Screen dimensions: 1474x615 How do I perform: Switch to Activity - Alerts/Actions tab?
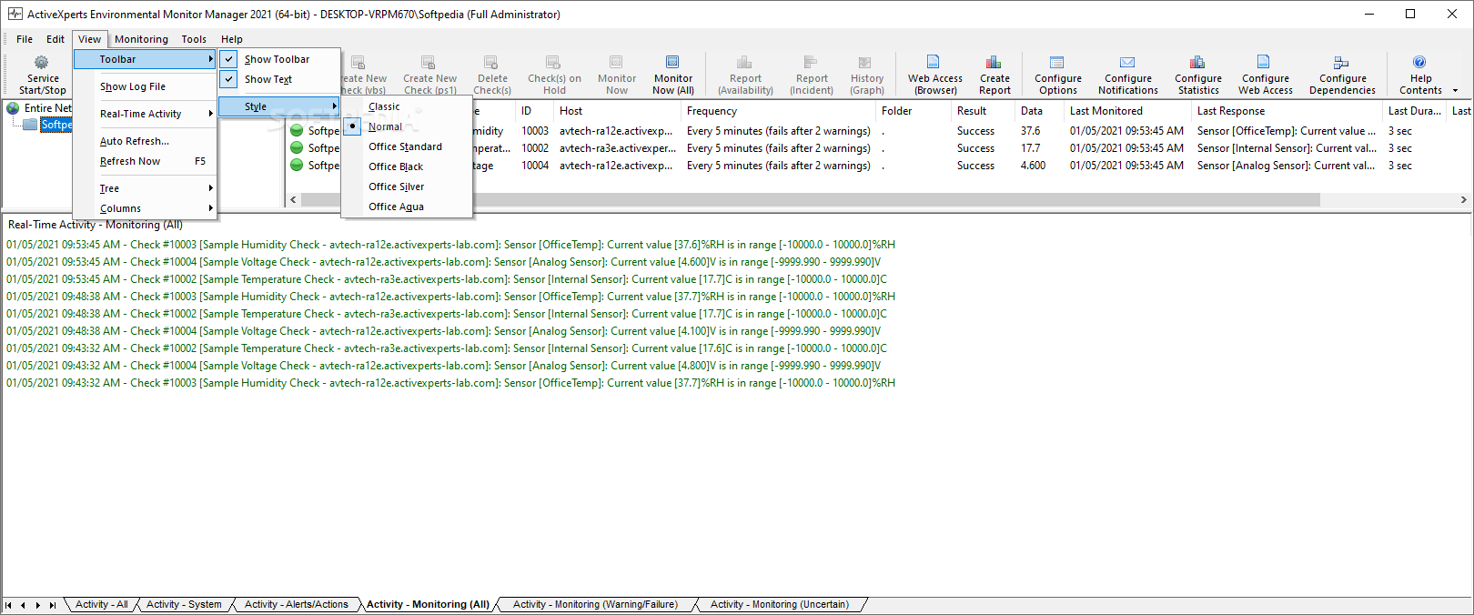click(296, 604)
